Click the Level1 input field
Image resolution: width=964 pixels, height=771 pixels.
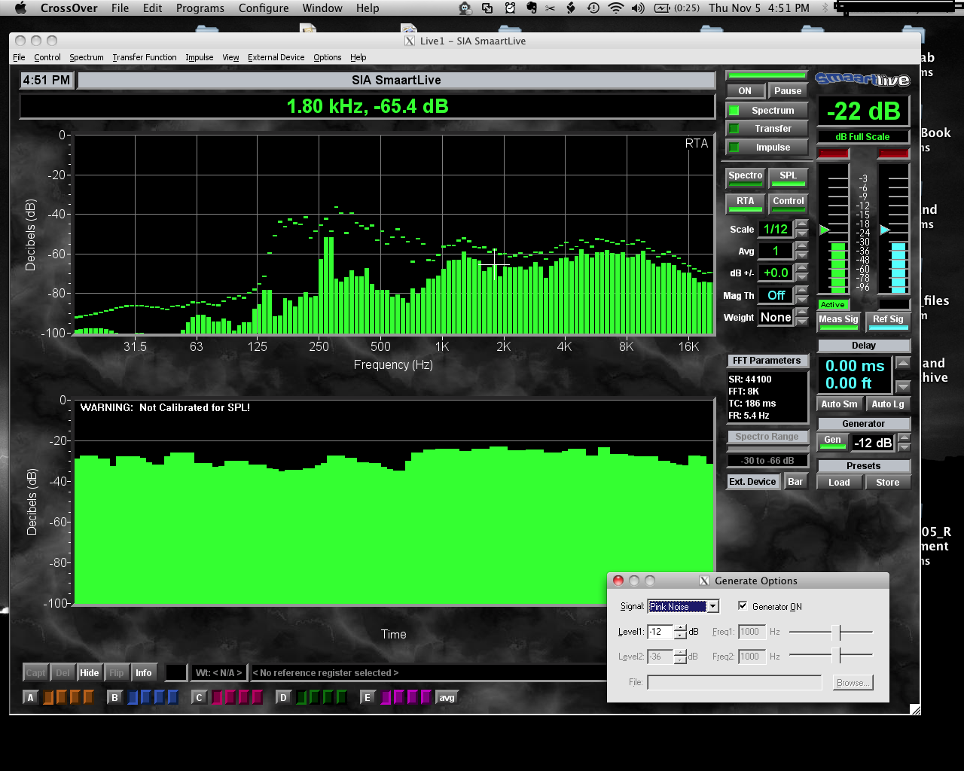click(x=660, y=632)
